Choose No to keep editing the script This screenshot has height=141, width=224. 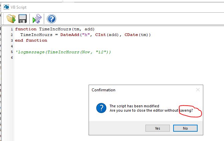pos(185,128)
